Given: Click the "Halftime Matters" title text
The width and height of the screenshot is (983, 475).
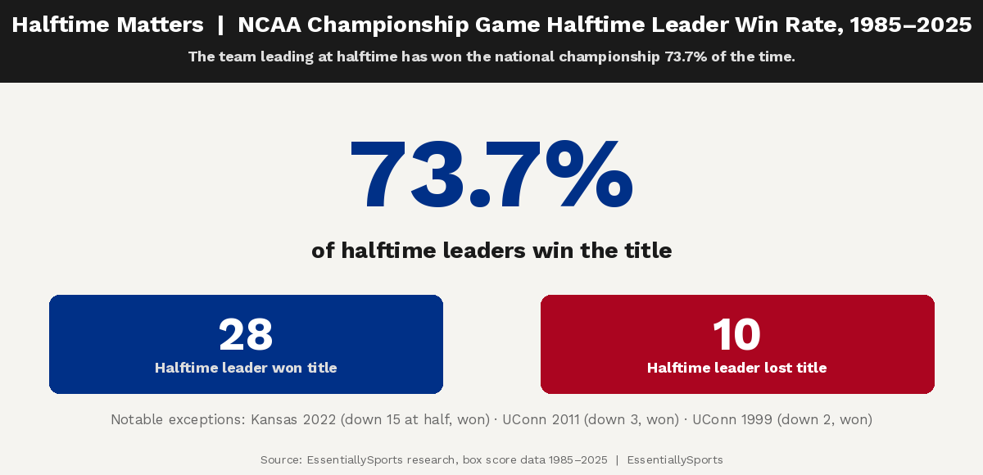Looking at the screenshot, I should 107,25.
